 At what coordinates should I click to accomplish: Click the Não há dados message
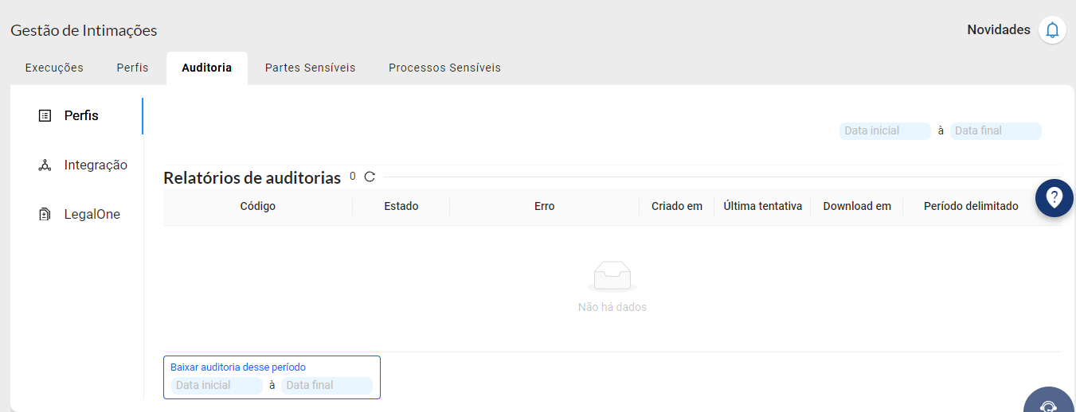pos(612,307)
